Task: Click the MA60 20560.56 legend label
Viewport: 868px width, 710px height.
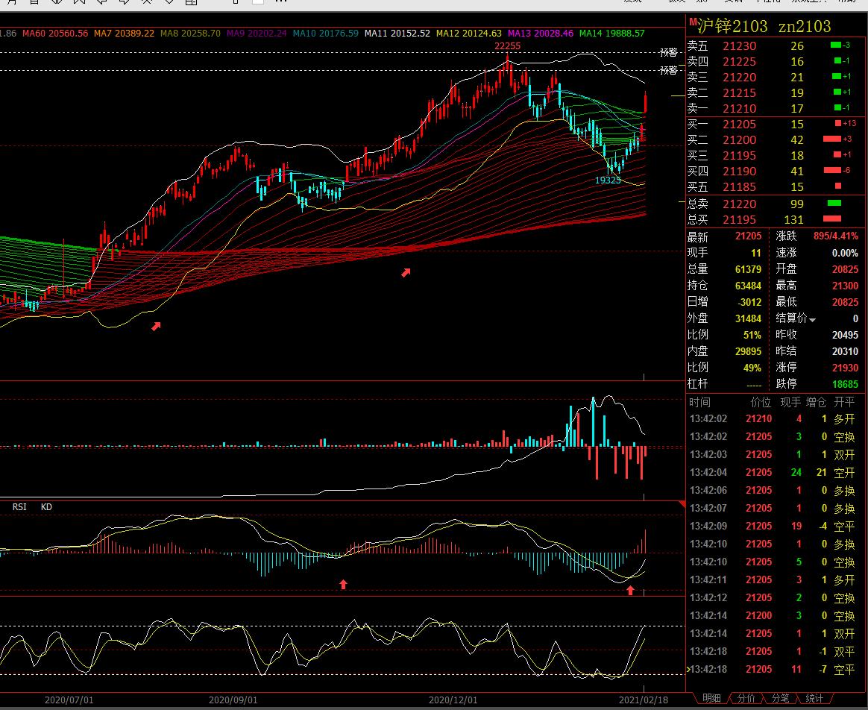Action: click(54, 34)
